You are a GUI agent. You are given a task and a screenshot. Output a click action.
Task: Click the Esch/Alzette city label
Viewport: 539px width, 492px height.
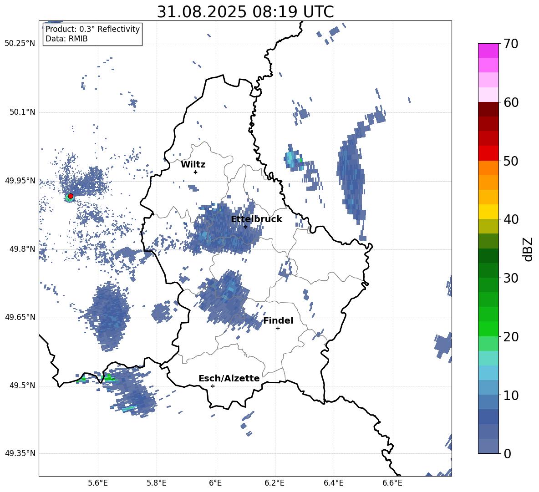pyautogui.click(x=229, y=378)
